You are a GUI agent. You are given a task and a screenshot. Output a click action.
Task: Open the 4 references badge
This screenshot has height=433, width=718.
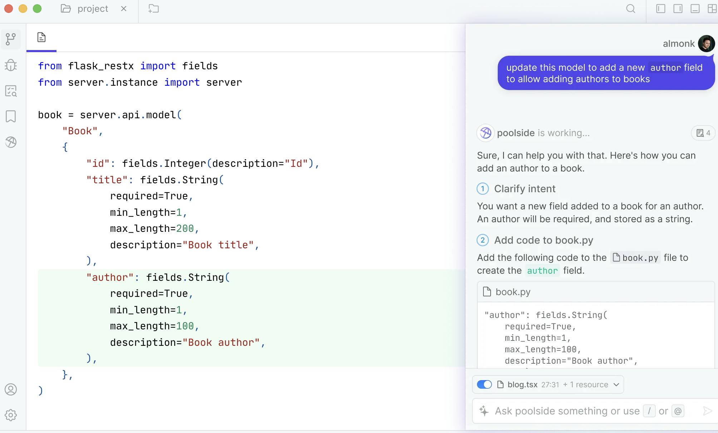703,133
